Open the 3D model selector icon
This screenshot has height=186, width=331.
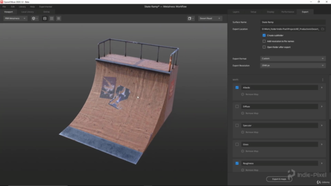[x=35, y=19]
